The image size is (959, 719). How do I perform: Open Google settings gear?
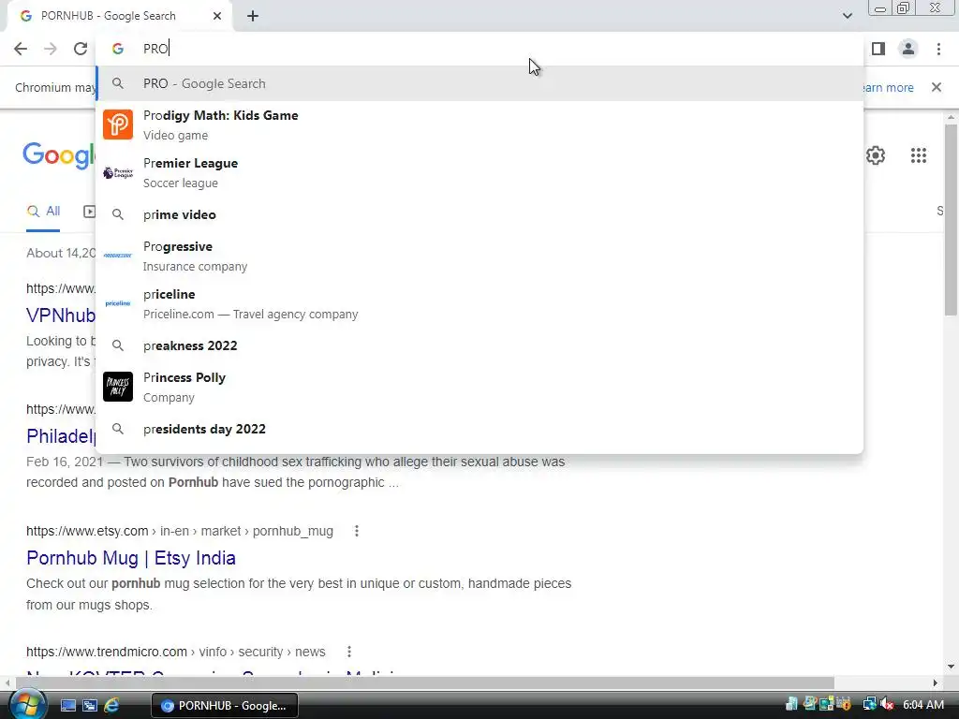(876, 155)
